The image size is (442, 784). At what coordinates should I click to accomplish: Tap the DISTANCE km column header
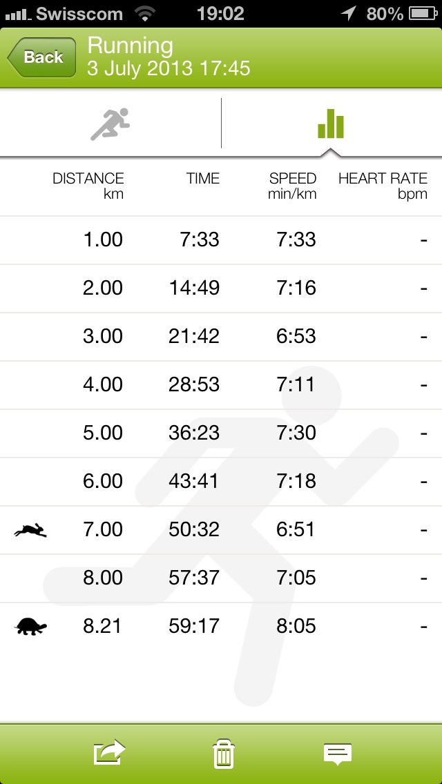88,186
